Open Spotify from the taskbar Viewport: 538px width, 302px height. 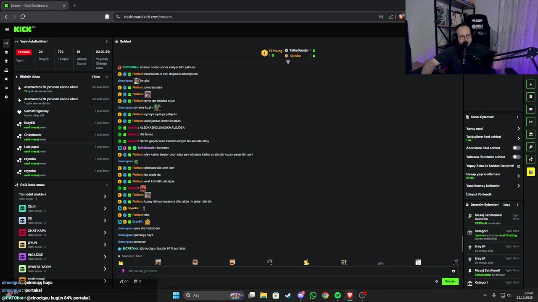coord(338,295)
